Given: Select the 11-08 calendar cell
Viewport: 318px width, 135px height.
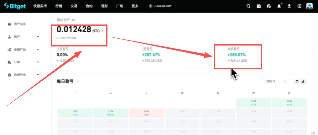Looking at the screenshot, I should pos(253,113).
